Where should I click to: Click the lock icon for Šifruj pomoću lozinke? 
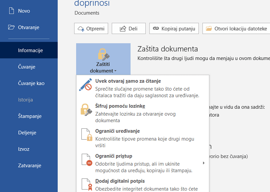[x=86, y=110]
